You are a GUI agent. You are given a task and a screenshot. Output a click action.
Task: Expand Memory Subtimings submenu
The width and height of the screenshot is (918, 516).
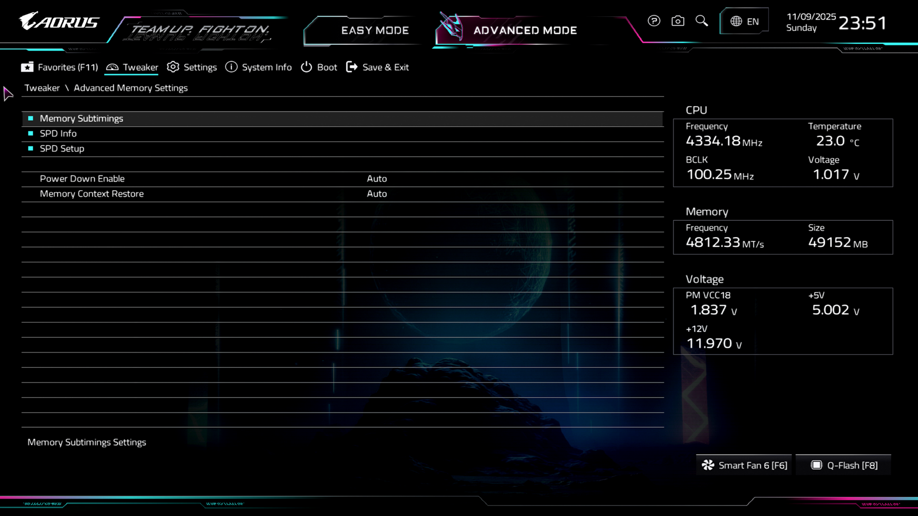point(81,118)
